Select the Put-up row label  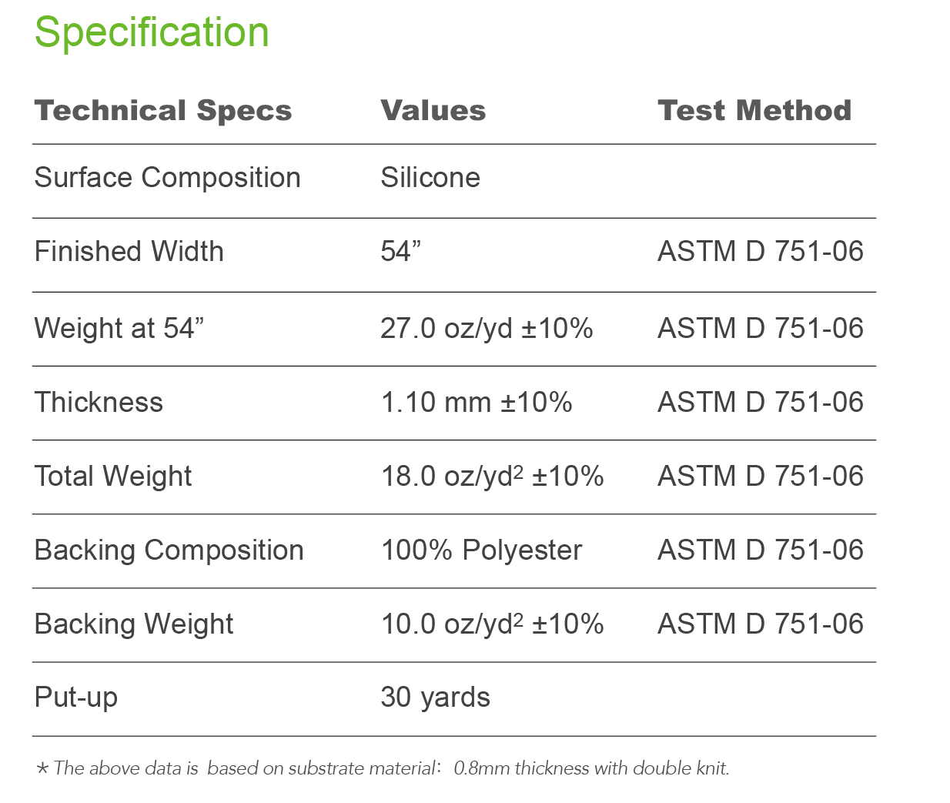76,698
